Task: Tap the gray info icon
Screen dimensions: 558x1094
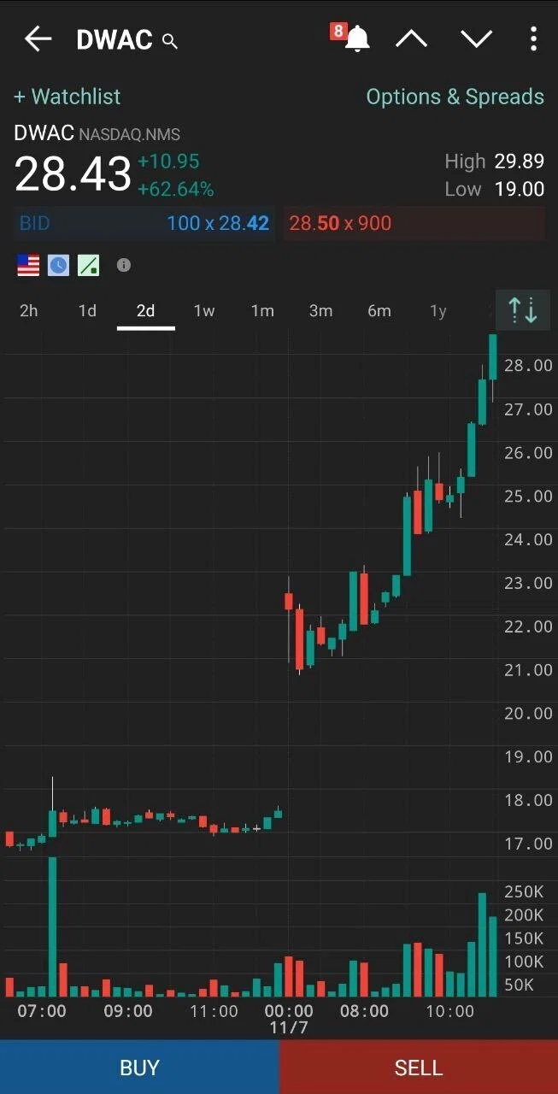Action: [x=124, y=265]
